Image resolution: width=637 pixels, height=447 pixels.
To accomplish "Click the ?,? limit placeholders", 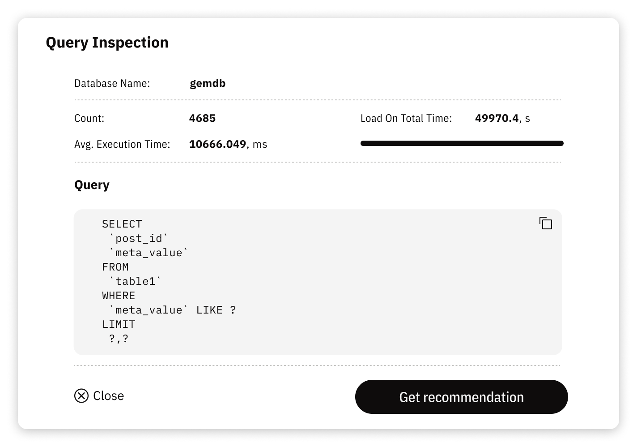I will (119, 339).
